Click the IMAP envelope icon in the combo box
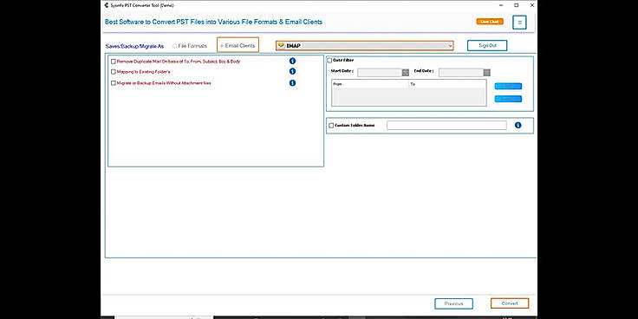 click(281, 46)
